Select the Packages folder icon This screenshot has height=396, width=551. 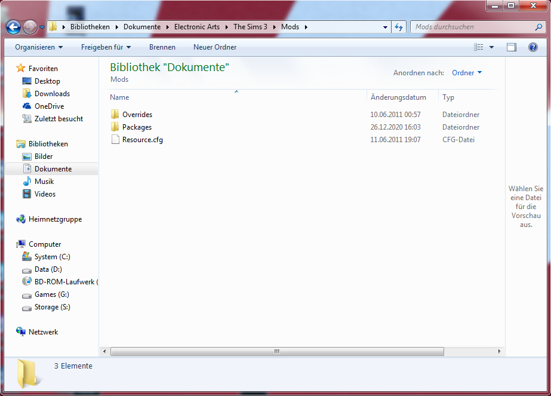pos(115,127)
